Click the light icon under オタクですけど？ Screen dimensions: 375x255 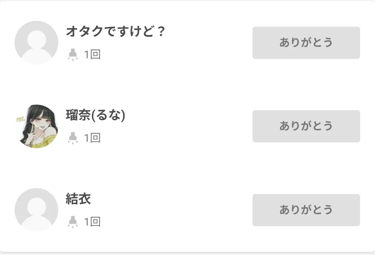(73, 54)
